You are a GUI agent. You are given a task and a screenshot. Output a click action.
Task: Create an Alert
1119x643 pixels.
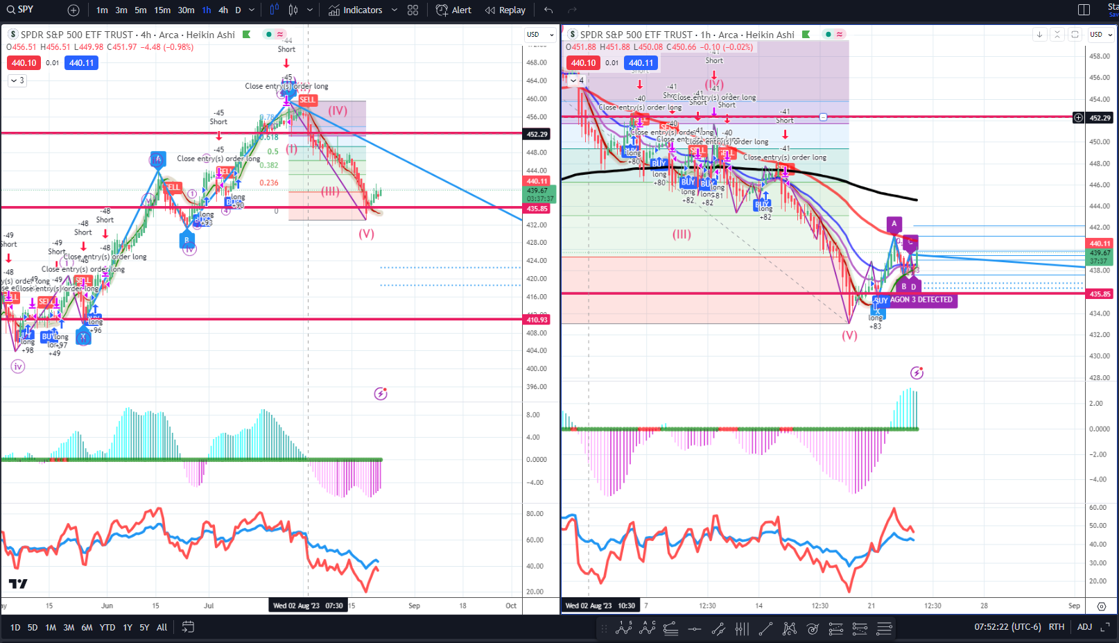[x=453, y=10]
